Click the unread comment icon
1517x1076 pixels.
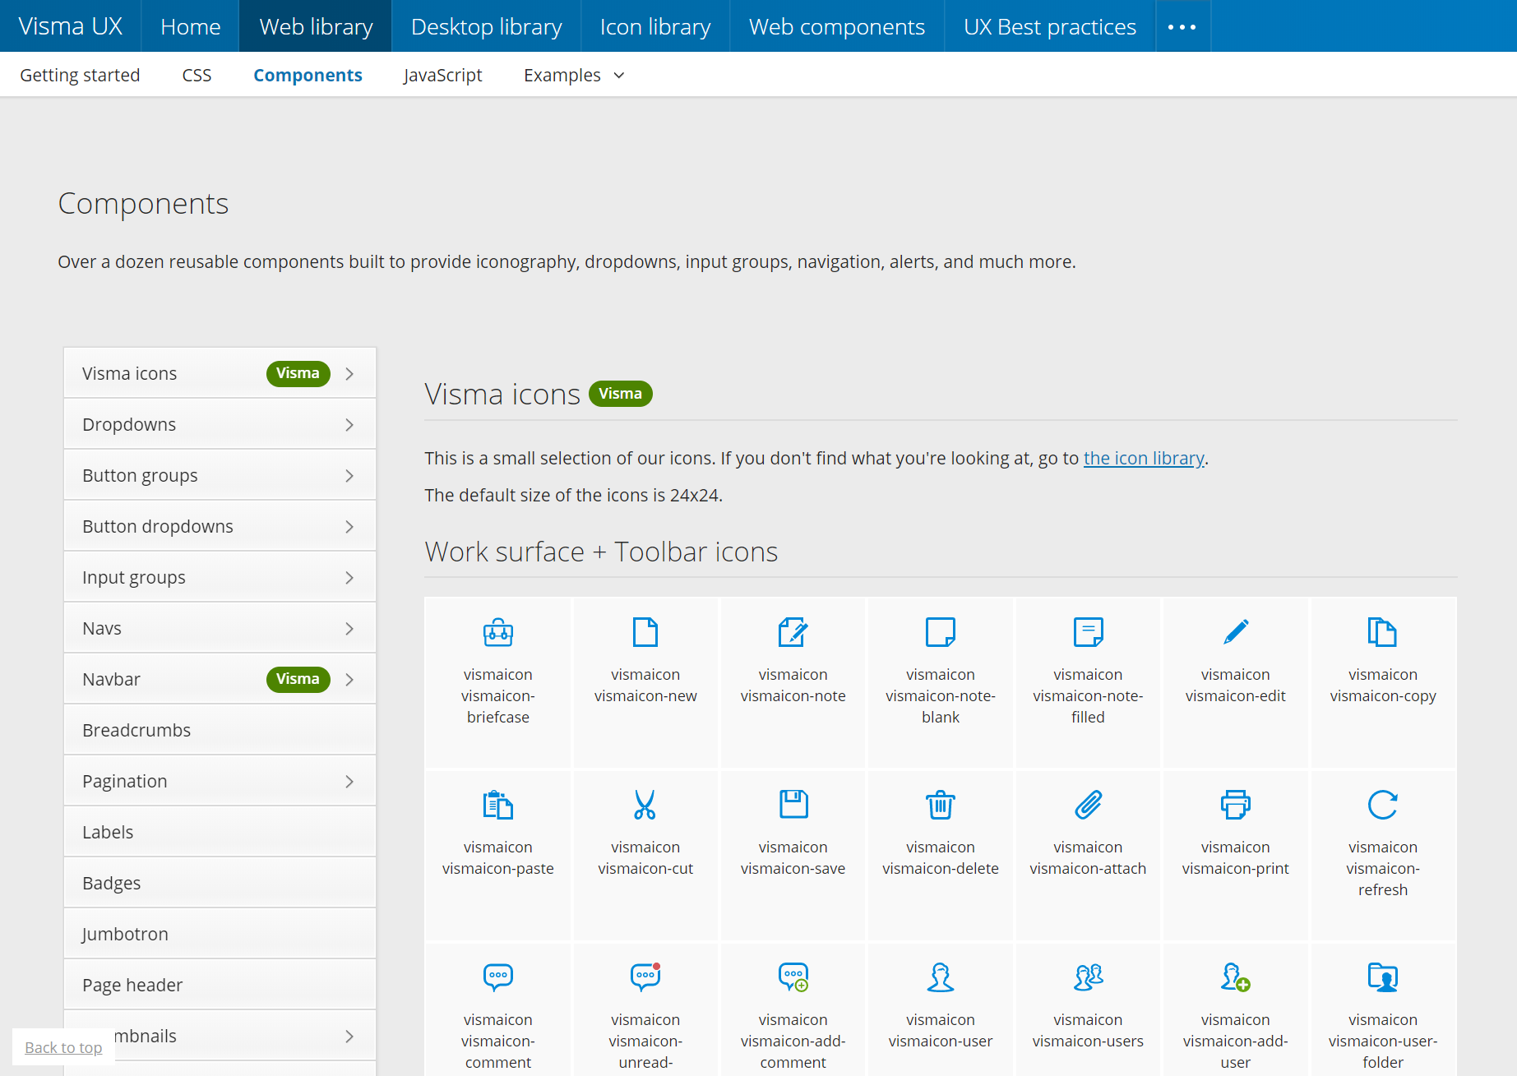pos(645,977)
